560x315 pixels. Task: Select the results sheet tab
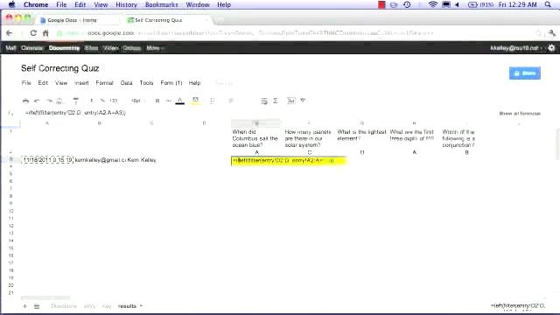(127, 306)
